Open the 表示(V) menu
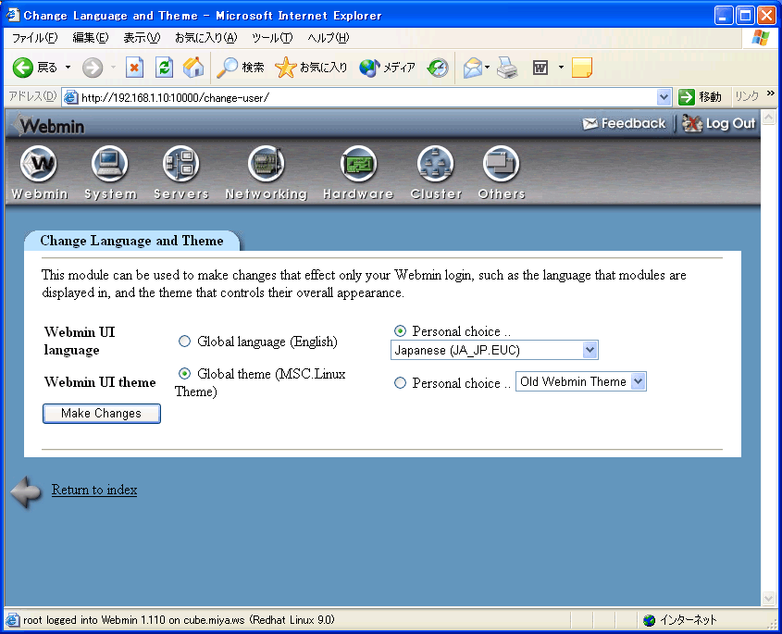This screenshot has height=634, width=782. [142, 38]
